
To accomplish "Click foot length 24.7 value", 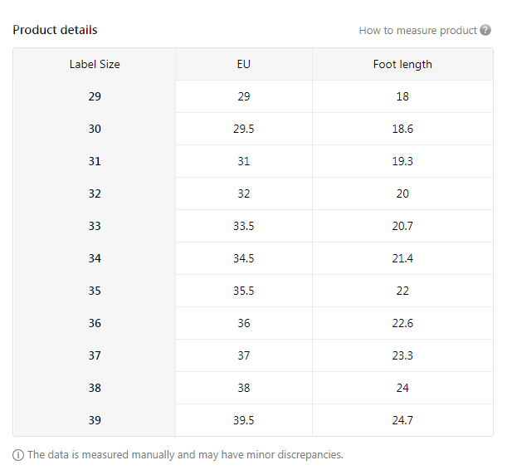I will click(x=402, y=420).
